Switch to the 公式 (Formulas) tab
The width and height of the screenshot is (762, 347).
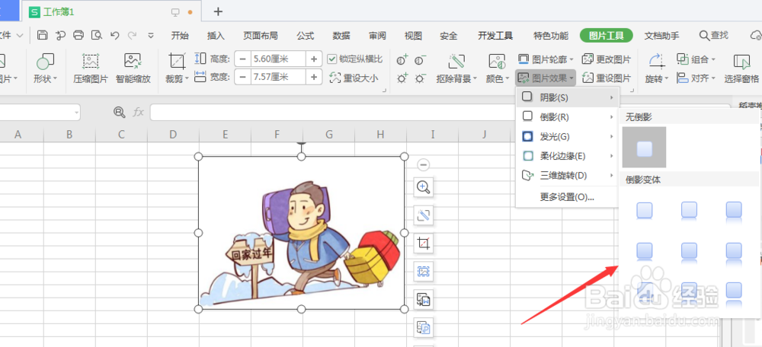306,36
